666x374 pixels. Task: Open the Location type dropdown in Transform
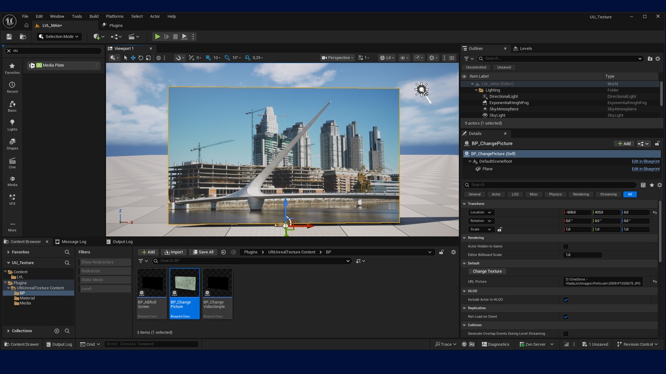point(481,212)
